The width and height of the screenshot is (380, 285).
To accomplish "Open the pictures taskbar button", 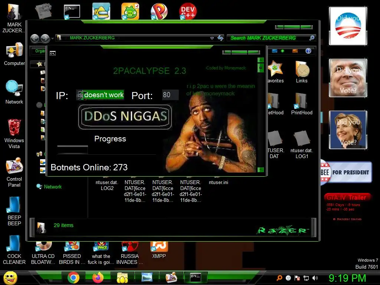I will tap(147, 278).
